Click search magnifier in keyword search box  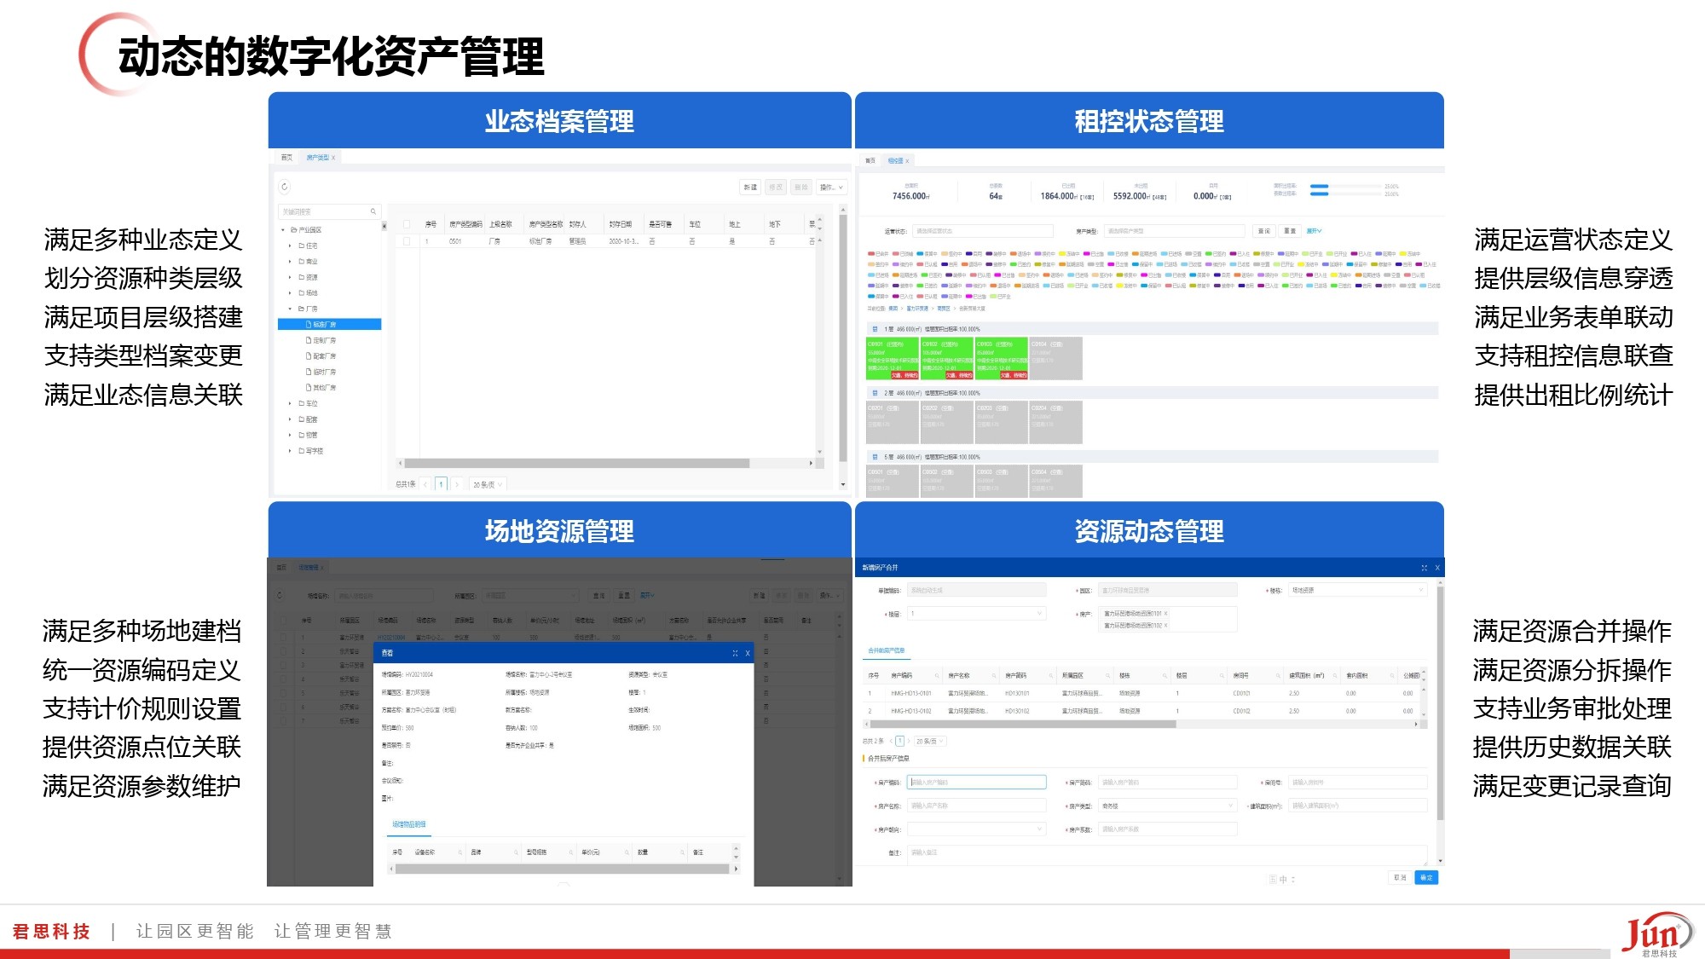(373, 211)
